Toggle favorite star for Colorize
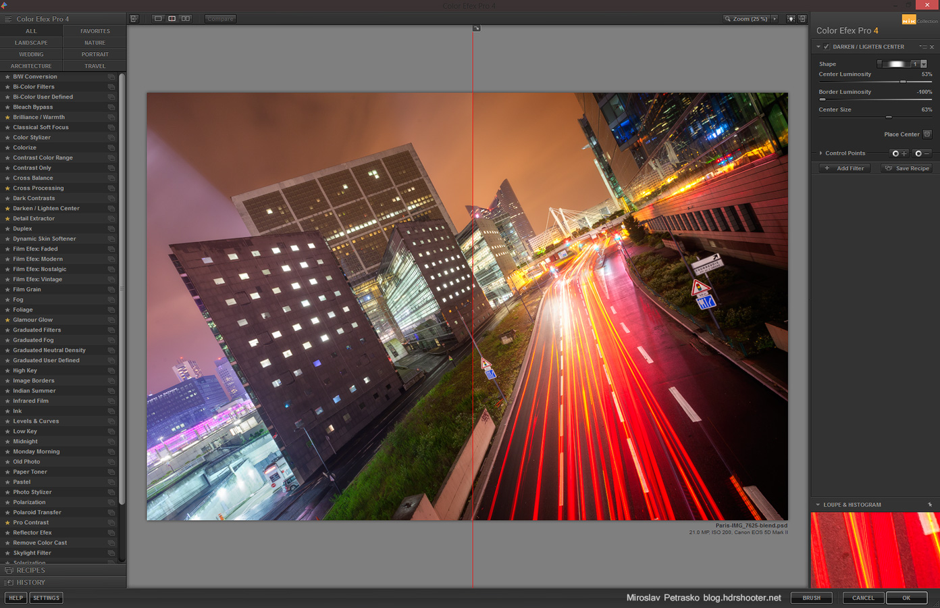Screen dimensions: 940x608 [x=7, y=147]
